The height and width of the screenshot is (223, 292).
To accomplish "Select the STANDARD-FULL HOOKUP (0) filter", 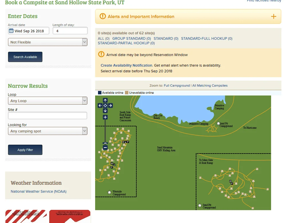I will [x=207, y=39].
